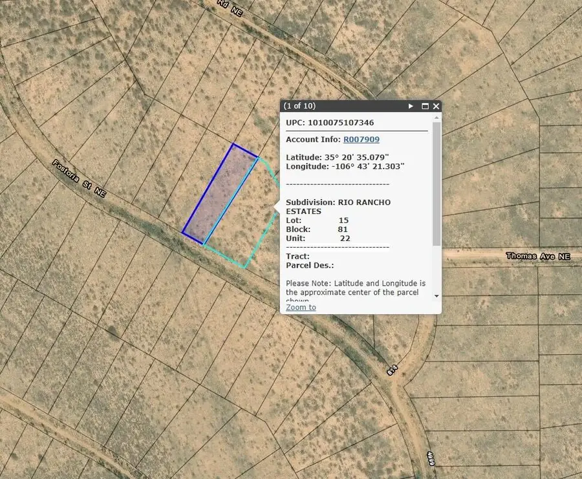
Task: Click the popup scrollbar down arrow
Action: pyautogui.click(x=437, y=295)
